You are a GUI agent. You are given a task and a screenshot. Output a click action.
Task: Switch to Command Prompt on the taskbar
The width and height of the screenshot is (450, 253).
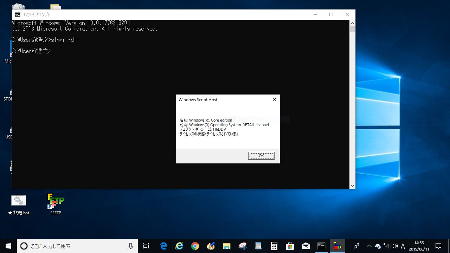322,246
